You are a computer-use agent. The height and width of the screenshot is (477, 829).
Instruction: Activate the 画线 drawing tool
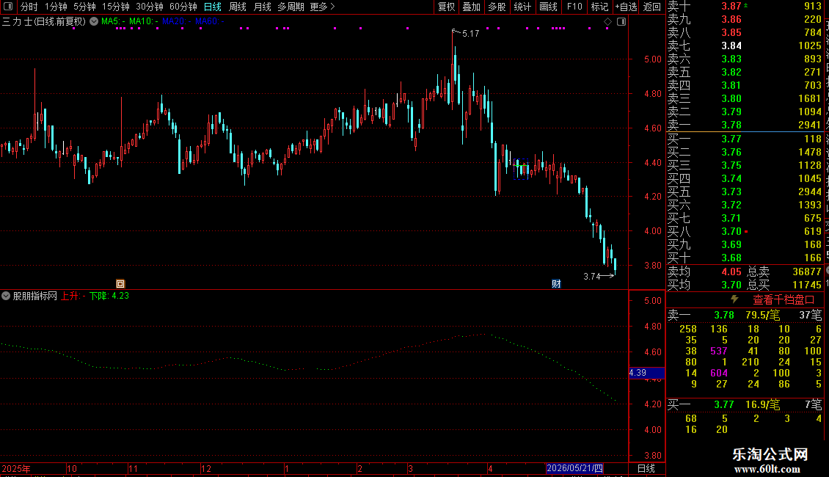tap(548, 7)
